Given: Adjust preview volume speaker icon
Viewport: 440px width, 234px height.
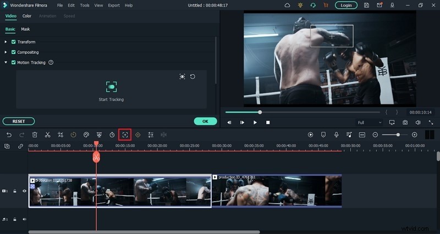Looking at the screenshot, I should (x=418, y=122).
